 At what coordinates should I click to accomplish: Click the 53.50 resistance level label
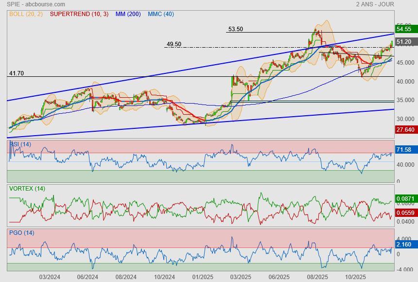[235, 29]
